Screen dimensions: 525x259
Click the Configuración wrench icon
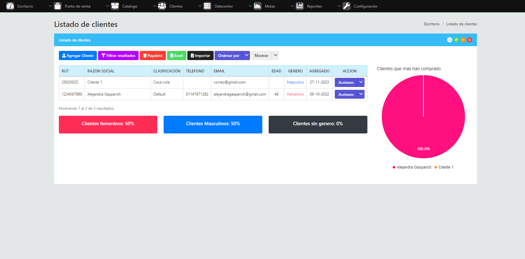tap(347, 6)
